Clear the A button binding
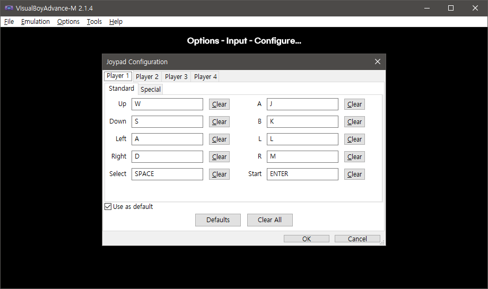Viewport: 488px width, 289px height. [354, 104]
